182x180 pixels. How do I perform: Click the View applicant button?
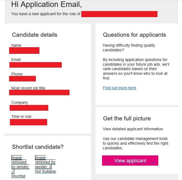coord(130,161)
